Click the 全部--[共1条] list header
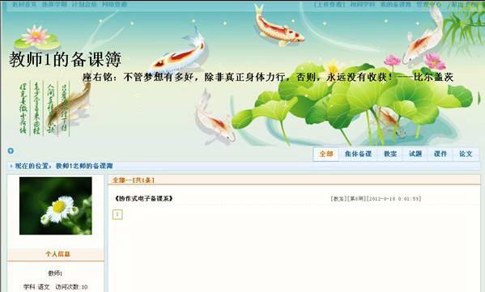The image size is (485, 292). click(x=134, y=180)
